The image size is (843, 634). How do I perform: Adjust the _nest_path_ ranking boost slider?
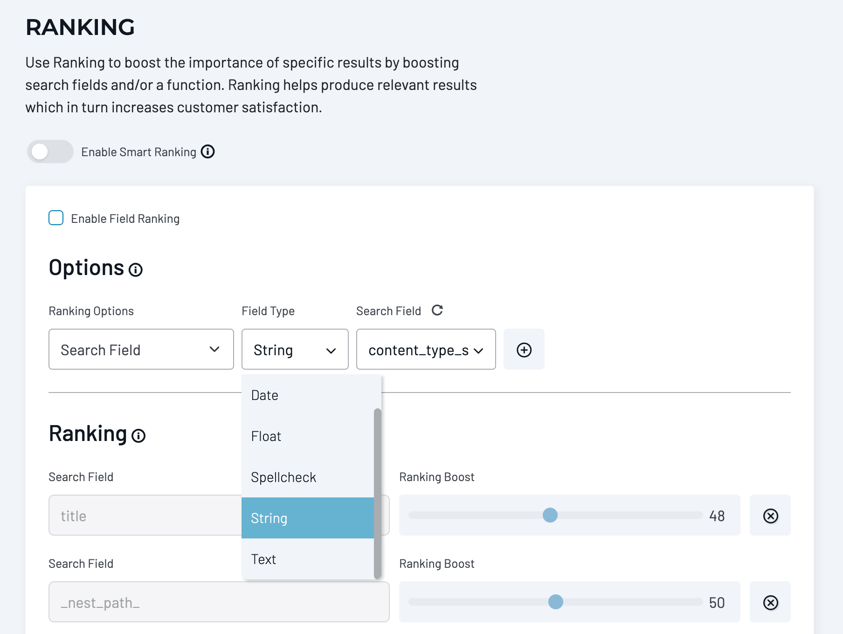(x=556, y=602)
